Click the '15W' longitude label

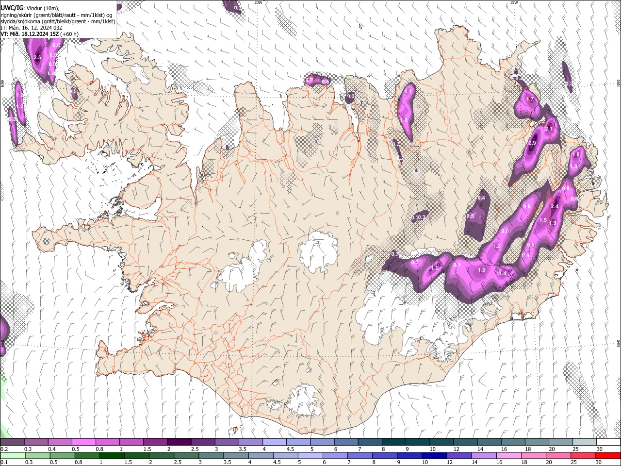click(514, 2)
